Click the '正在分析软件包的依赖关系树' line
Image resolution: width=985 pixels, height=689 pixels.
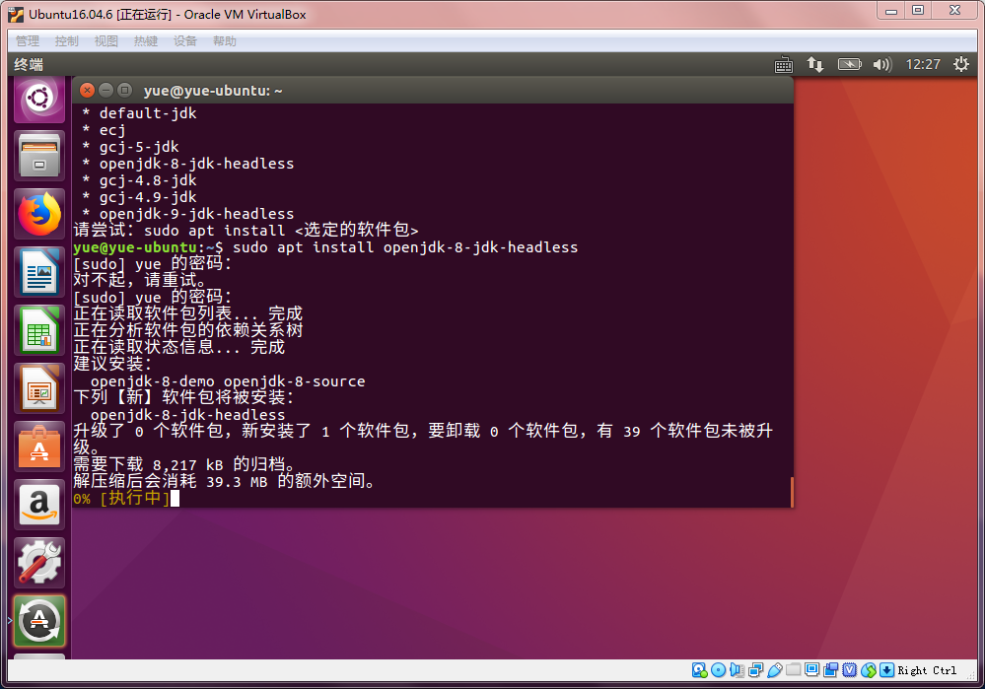(x=188, y=330)
